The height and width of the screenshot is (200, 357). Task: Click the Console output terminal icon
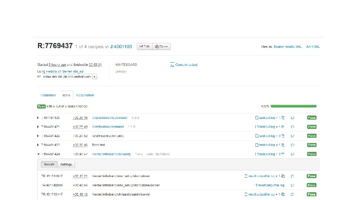[x=172, y=64]
